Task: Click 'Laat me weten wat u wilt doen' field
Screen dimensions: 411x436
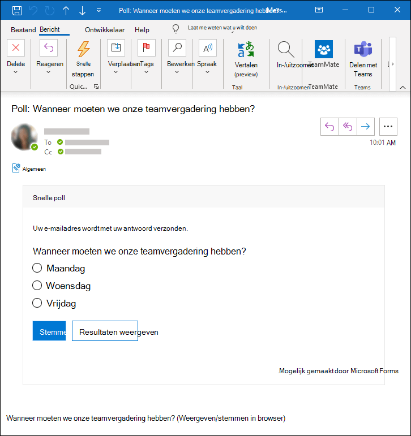Action: click(x=222, y=28)
